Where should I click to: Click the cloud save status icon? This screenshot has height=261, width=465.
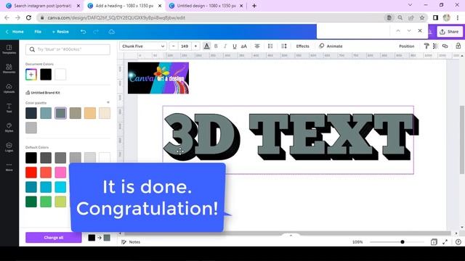(x=111, y=32)
